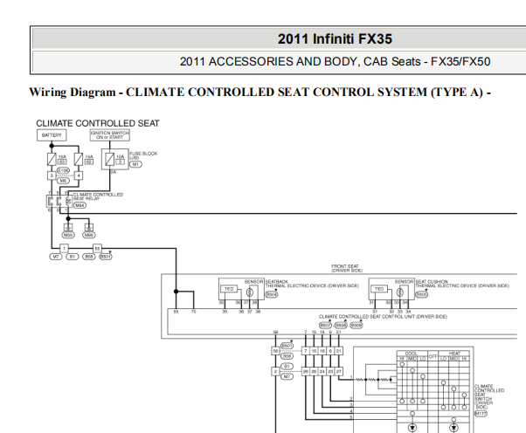This screenshot has height=433, width=526.
Task: Click the M64 connector label
Action: pos(80,205)
